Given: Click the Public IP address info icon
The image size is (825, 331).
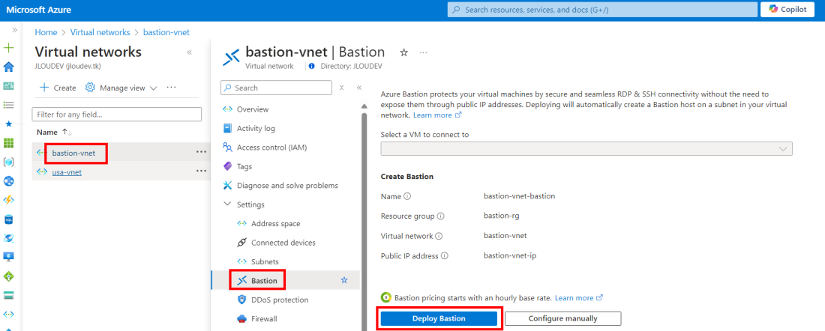Looking at the screenshot, I should tap(444, 255).
